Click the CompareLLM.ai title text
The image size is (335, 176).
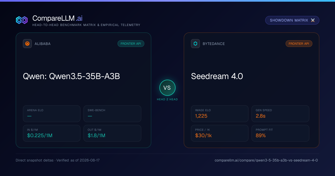point(57,18)
